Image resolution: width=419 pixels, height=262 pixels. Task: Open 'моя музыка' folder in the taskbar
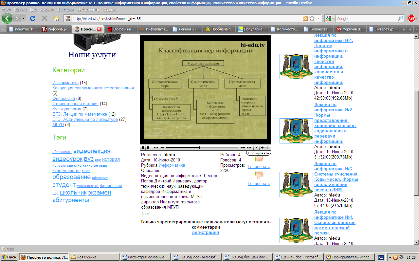pyautogui.click(x=94, y=257)
